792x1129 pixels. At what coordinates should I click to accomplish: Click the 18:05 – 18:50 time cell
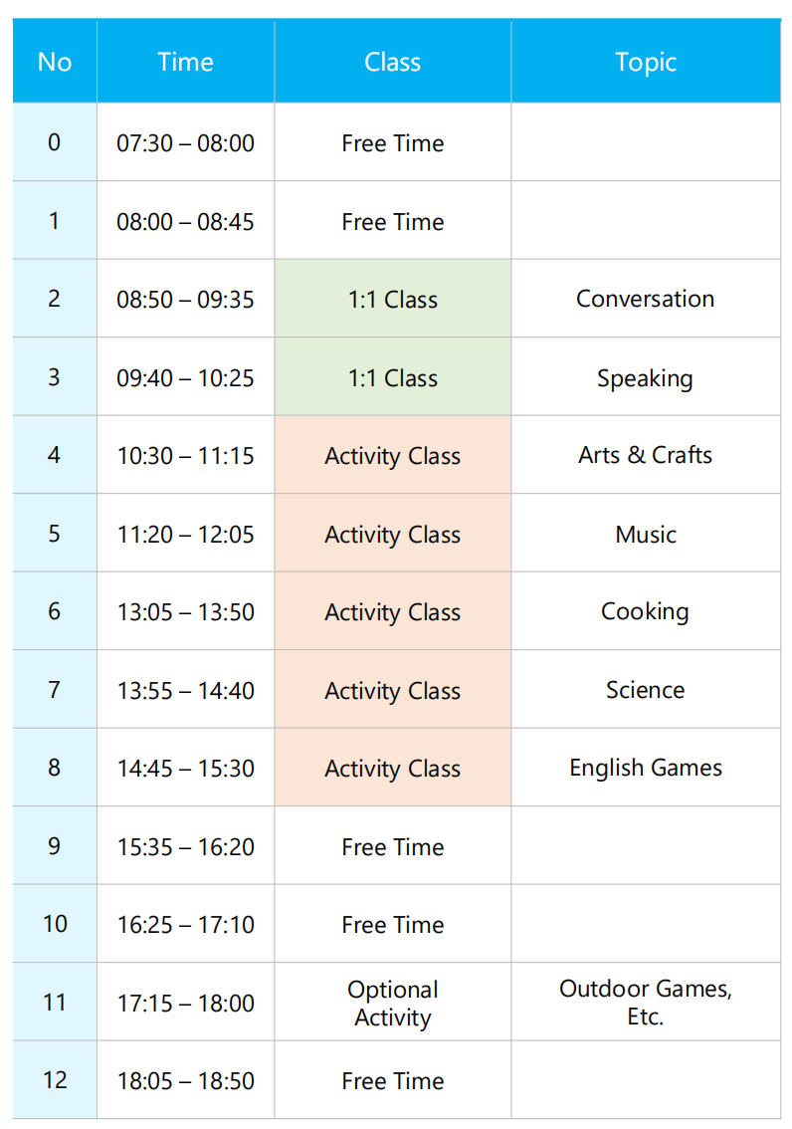[x=186, y=1080]
